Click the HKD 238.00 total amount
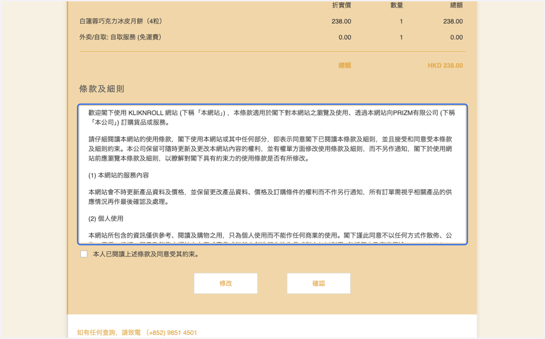 [445, 65]
